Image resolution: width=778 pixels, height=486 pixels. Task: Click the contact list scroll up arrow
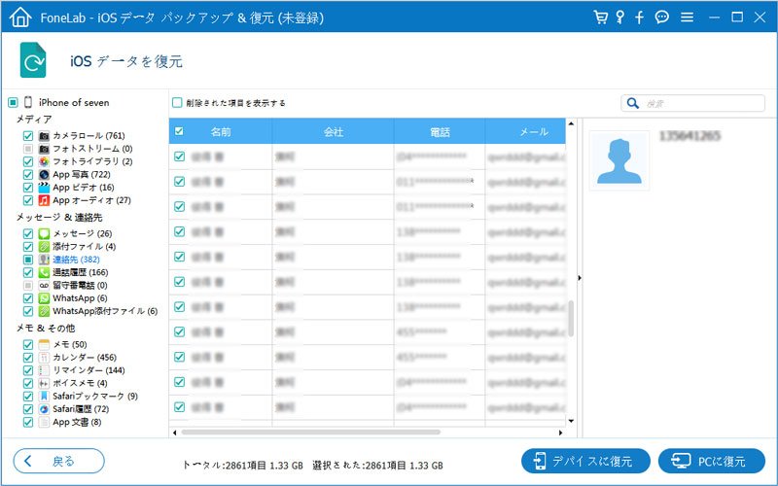pyautogui.click(x=571, y=123)
